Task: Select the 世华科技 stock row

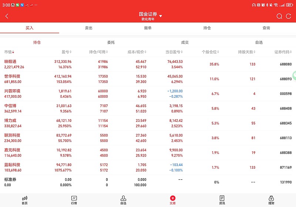Action: 148,79
